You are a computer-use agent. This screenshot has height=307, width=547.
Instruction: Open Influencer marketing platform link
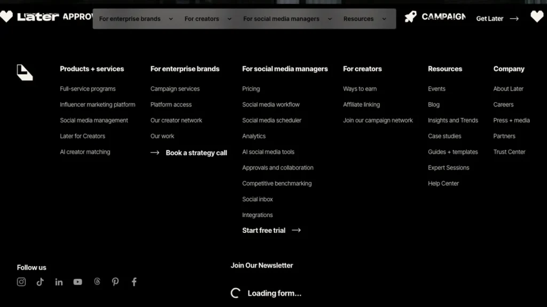tap(97, 104)
